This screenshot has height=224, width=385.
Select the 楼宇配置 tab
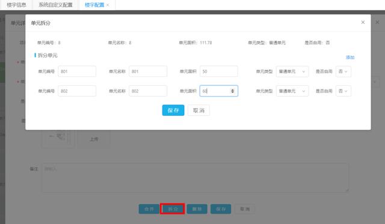pos(94,5)
